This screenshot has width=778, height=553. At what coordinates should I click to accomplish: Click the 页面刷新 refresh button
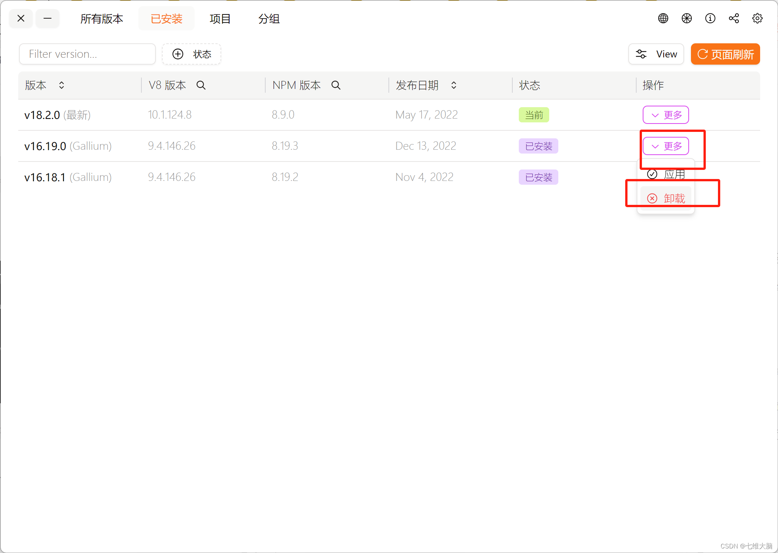725,54
